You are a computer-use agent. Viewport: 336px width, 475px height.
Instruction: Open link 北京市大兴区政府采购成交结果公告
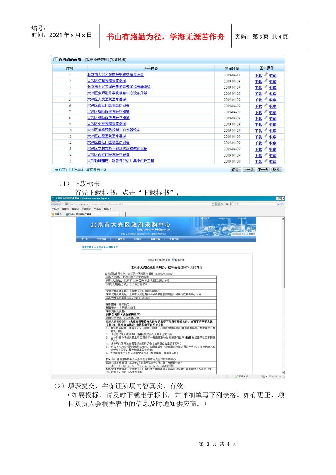(115, 75)
